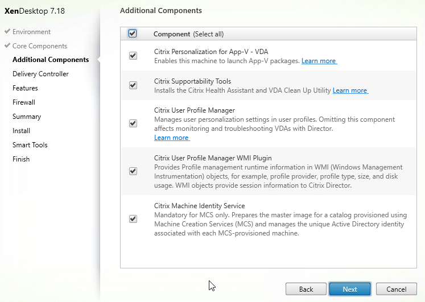Screen dimensions: 425x302
Task: Cancel the XenDesktop installation wizard
Action: click(x=397, y=289)
